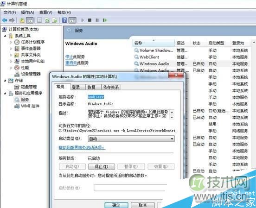
Task: Select the Volume Shadow service row
Action: point(192,50)
